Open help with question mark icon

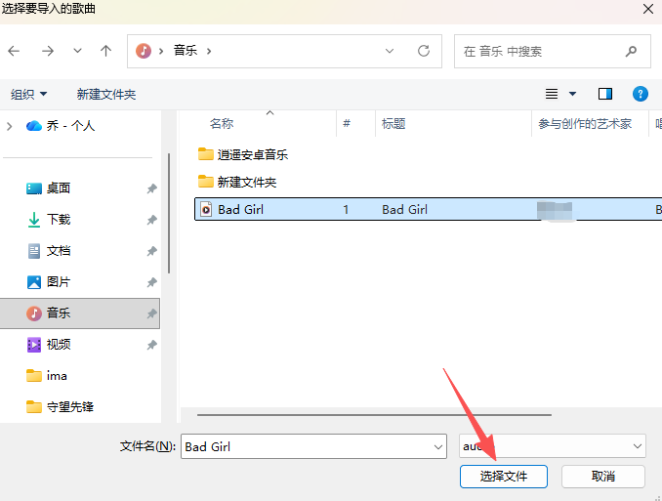(641, 94)
